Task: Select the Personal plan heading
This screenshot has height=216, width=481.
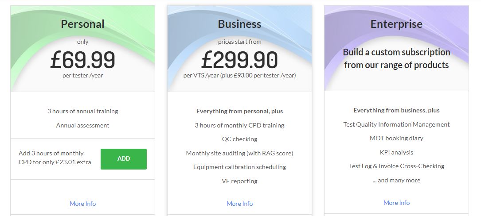Action: pyautogui.click(x=82, y=24)
